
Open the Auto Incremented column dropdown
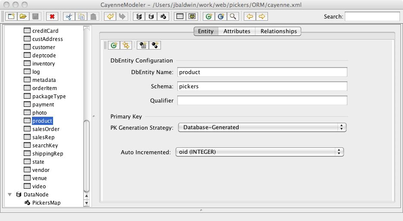[x=259, y=152]
